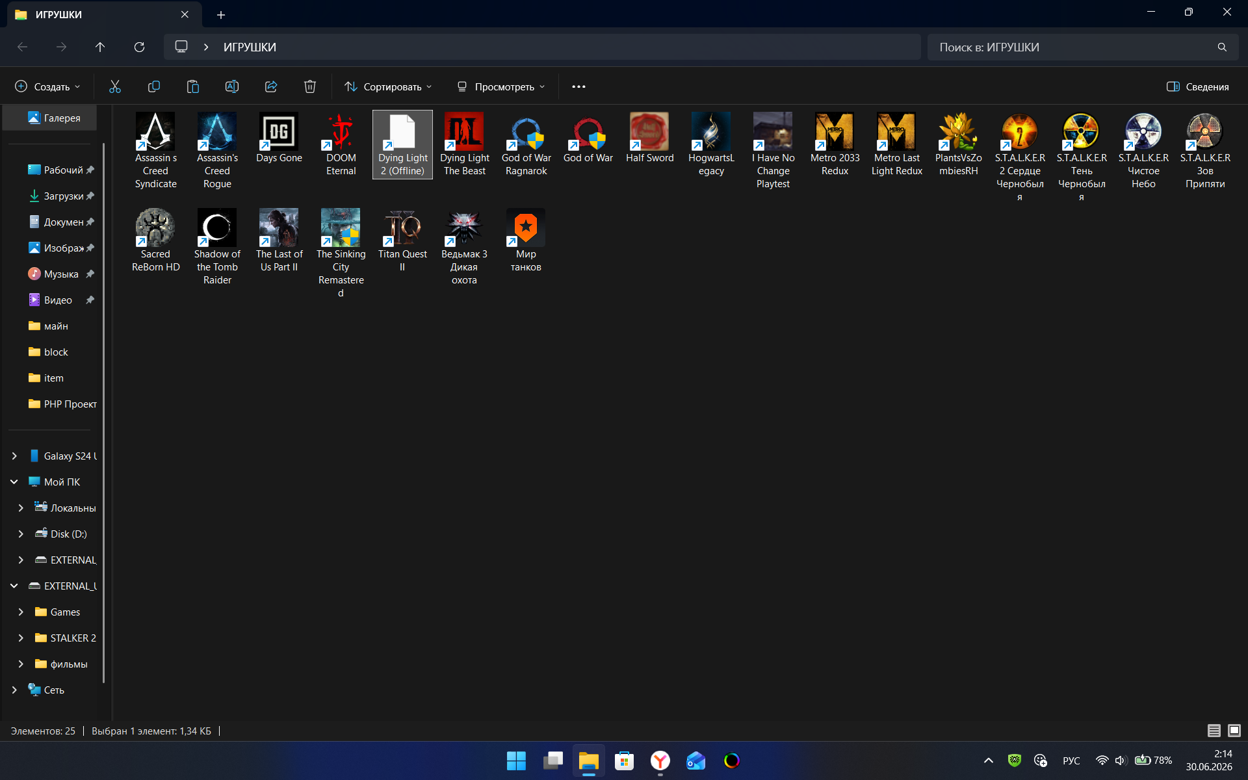Expand the Games folder node
This screenshot has width=1248, height=780.
click(21, 612)
